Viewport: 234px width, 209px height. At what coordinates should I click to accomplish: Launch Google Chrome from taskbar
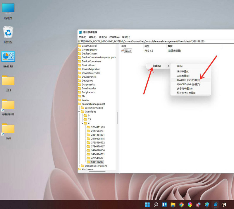tap(182, 204)
